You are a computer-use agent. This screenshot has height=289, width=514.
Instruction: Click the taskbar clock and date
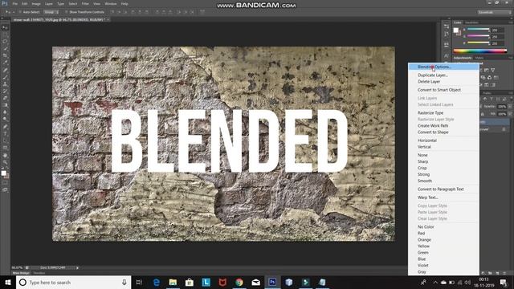483,282
